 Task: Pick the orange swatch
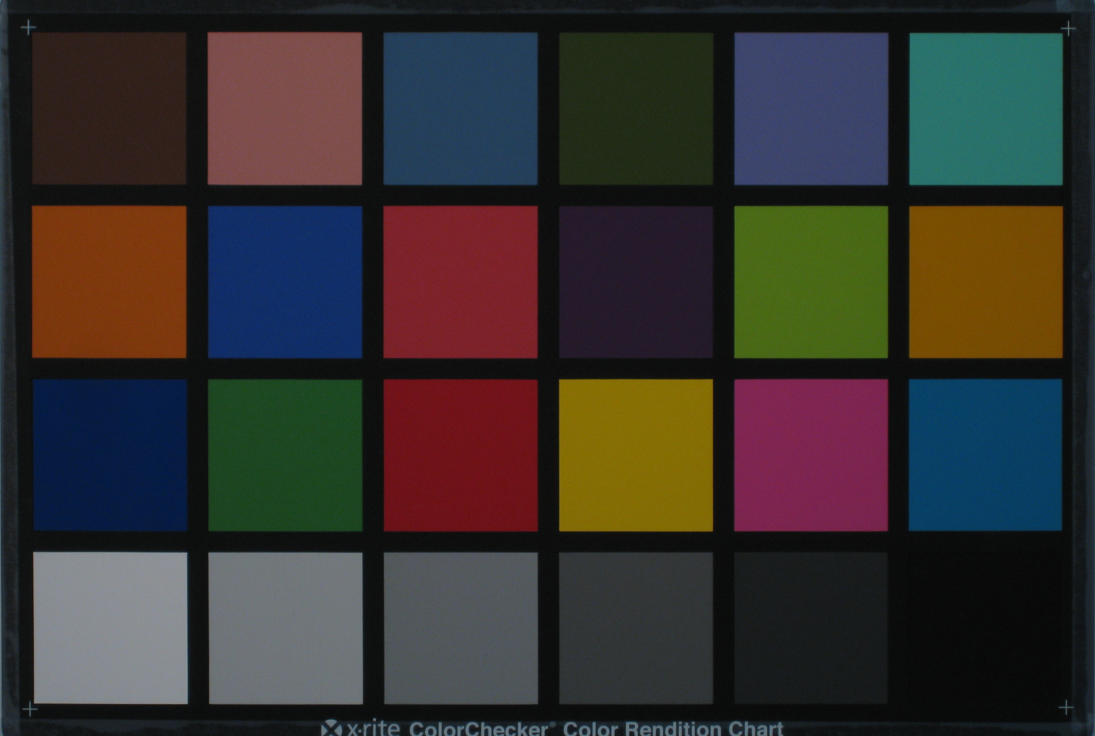click(109, 282)
